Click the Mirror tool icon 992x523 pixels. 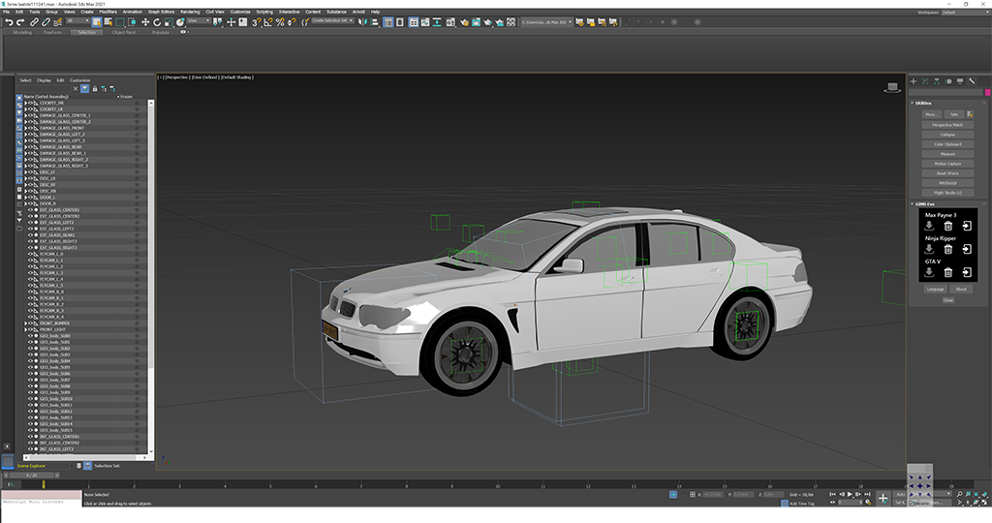point(362,22)
